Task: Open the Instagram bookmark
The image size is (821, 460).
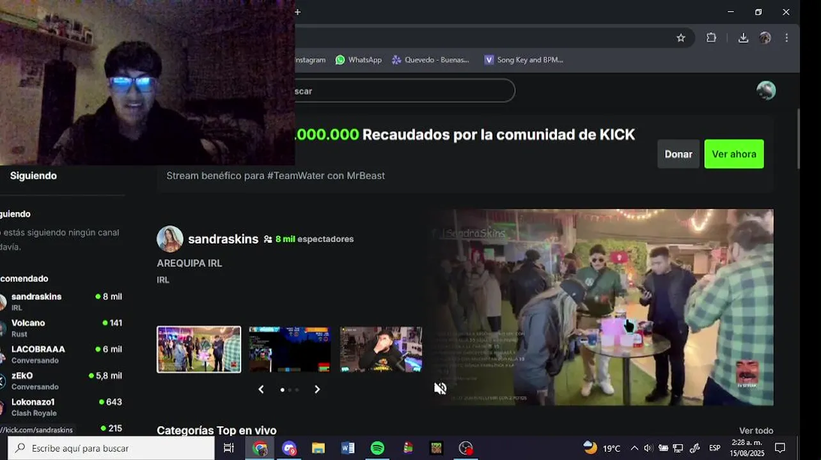Action: 310,59
